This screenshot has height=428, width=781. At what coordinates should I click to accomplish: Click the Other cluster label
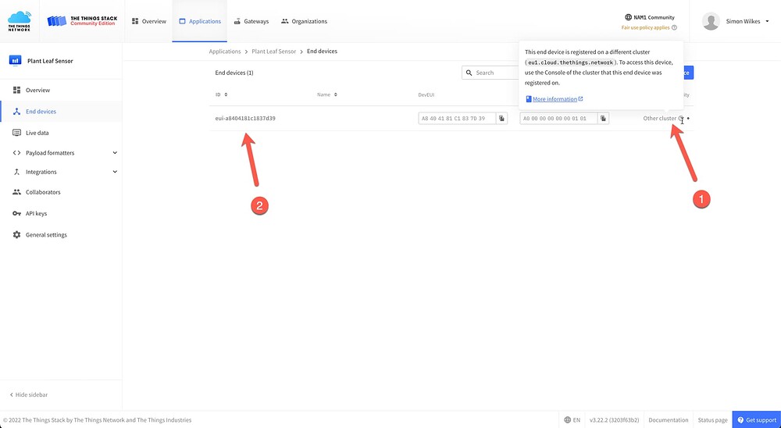click(x=659, y=119)
